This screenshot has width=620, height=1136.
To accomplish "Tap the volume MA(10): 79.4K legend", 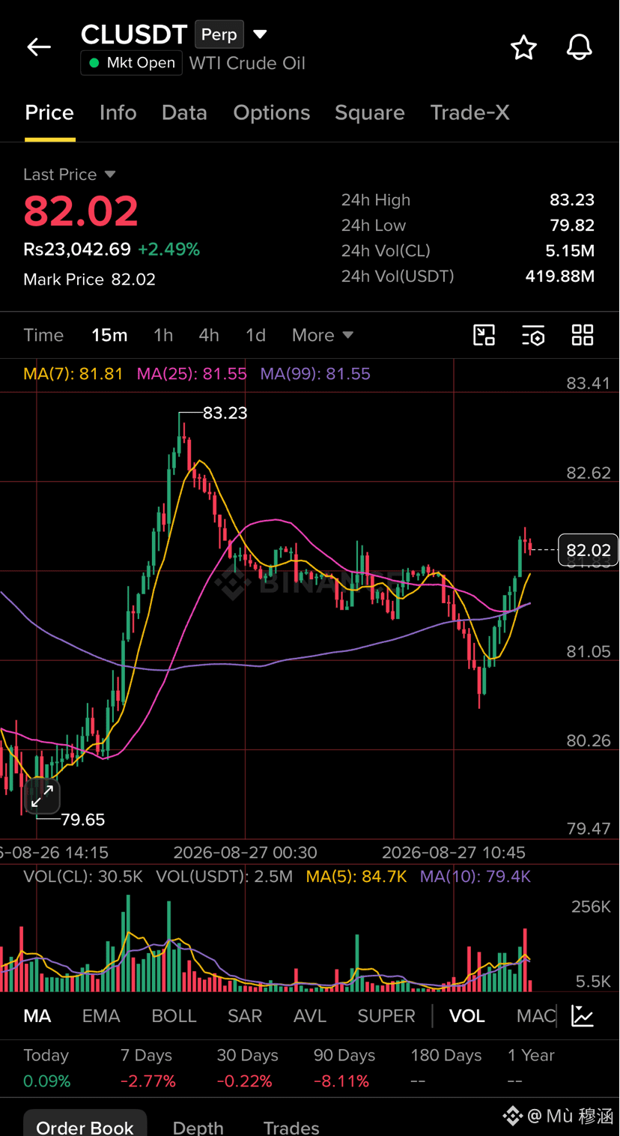I will (x=475, y=876).
